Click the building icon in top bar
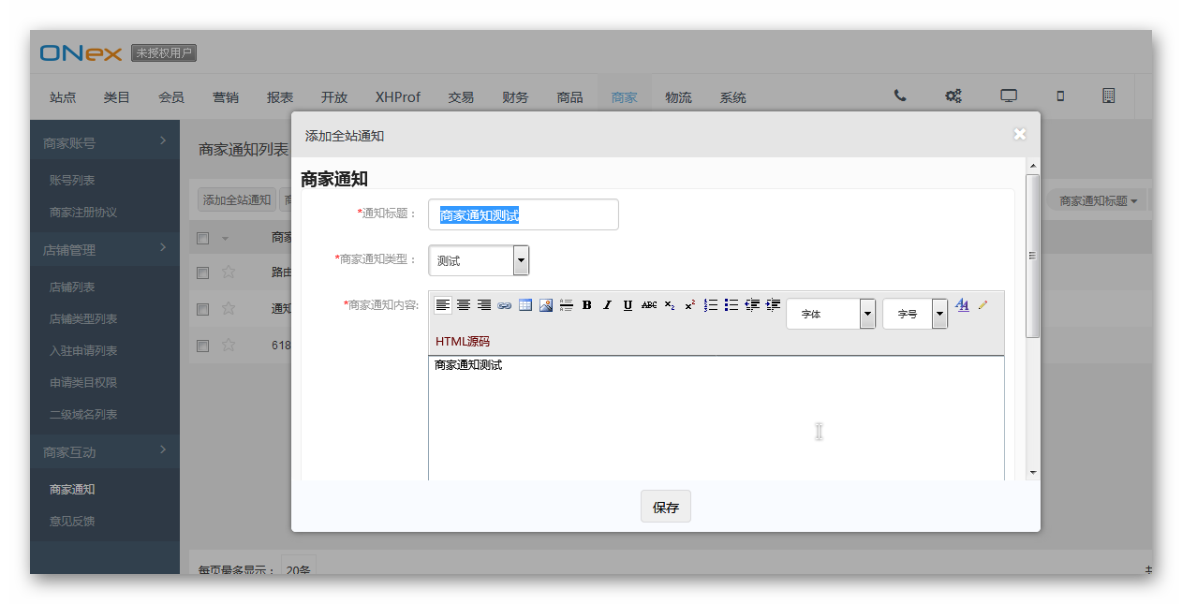1182x604 pixels. tap(1109, 96)
